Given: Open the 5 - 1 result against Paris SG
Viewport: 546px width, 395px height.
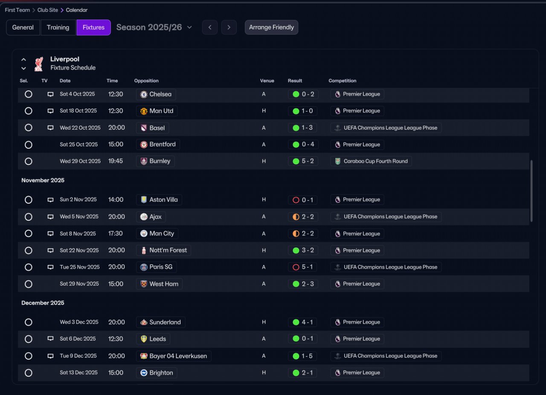Looking at the screenshot, I should 303,267.
